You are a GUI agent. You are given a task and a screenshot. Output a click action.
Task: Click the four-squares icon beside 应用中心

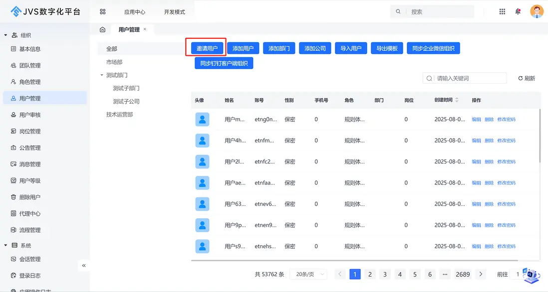click(102, 11)
